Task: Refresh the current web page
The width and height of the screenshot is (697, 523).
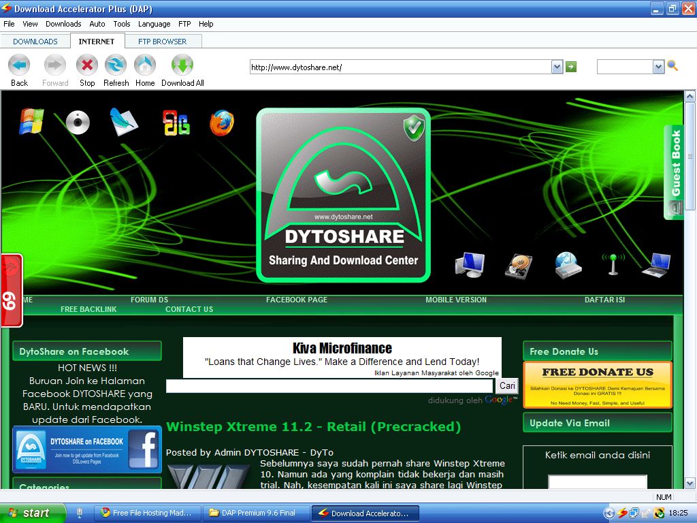Action: 116,65
